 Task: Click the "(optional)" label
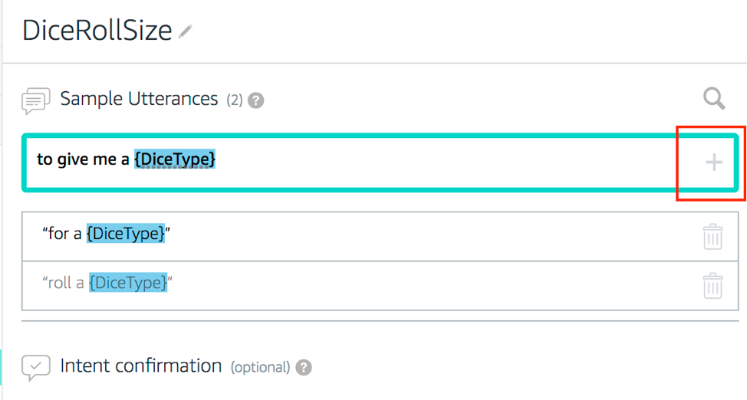[261, 367]
